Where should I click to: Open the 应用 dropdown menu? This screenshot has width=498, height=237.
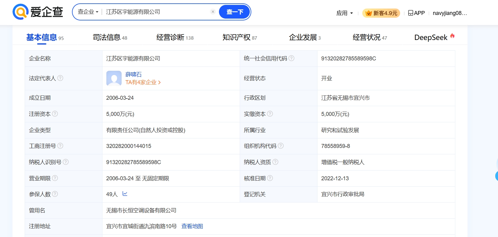click(345, 13)
